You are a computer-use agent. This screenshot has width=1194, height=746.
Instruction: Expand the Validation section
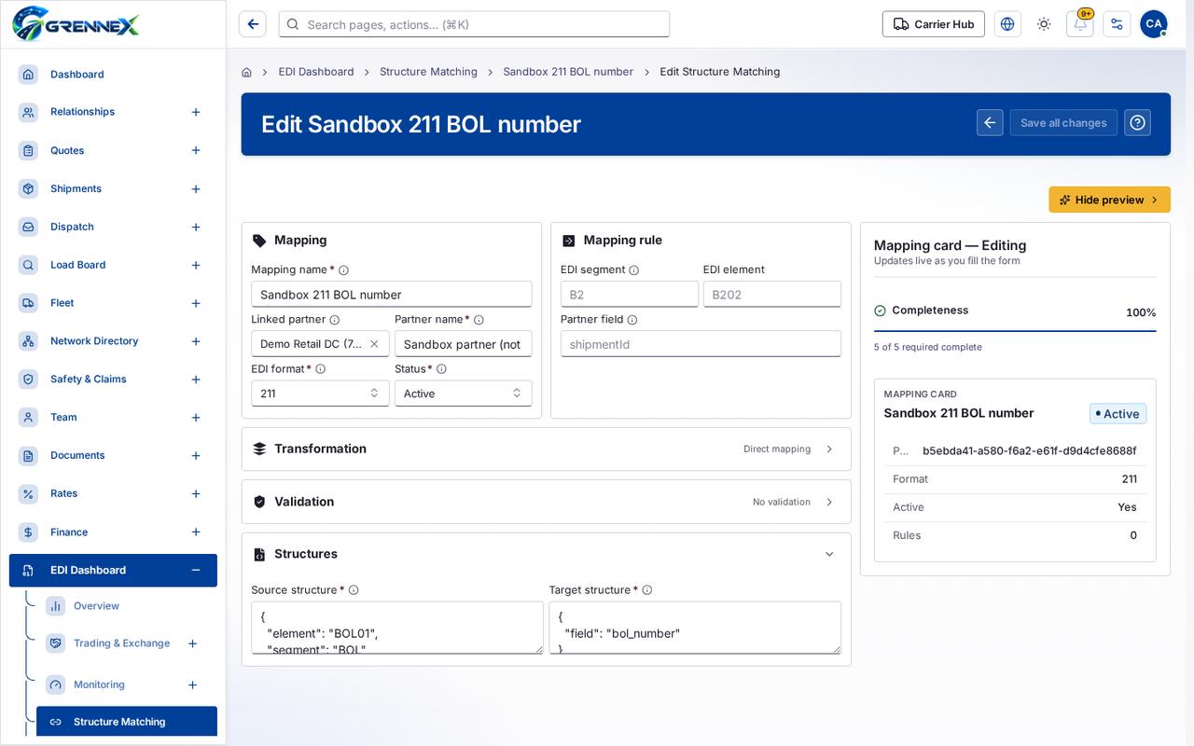[x=546, y=502]
